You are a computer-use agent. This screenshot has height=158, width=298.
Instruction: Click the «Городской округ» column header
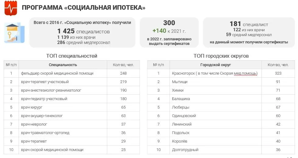point(216,65)
